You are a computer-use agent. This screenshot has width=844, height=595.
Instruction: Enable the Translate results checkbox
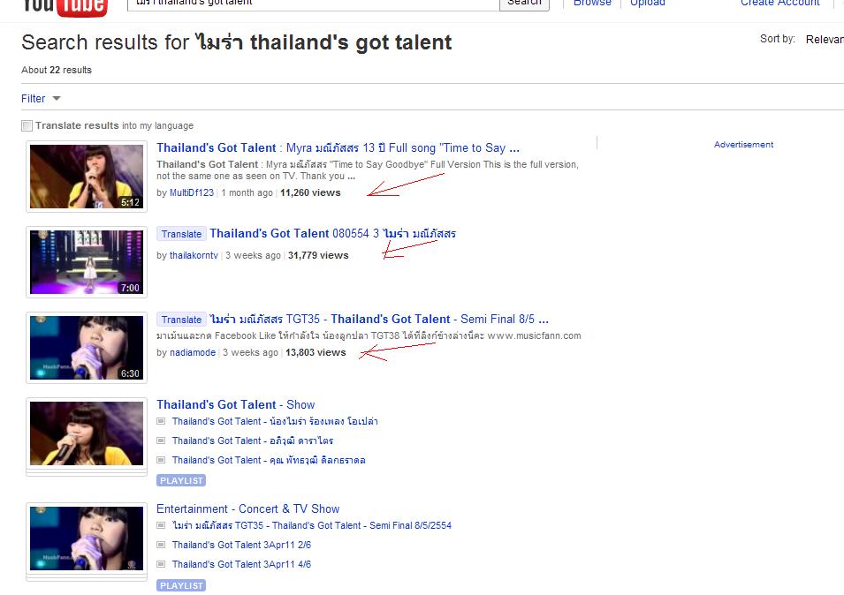click(27, 125)
